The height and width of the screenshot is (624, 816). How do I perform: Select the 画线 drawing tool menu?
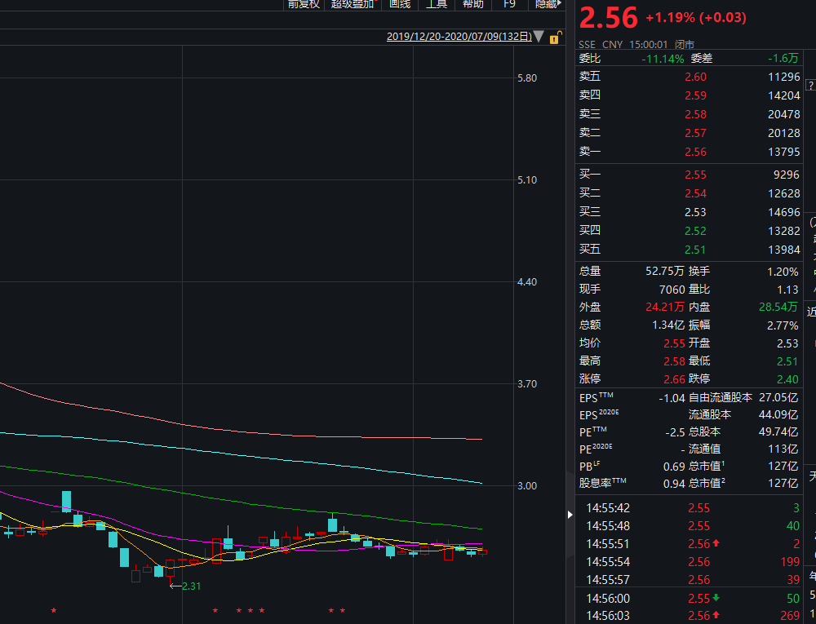(400, 4)
